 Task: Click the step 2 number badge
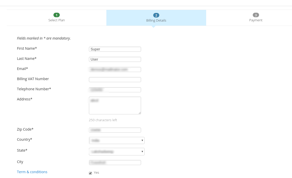click(x=156, y=15)
